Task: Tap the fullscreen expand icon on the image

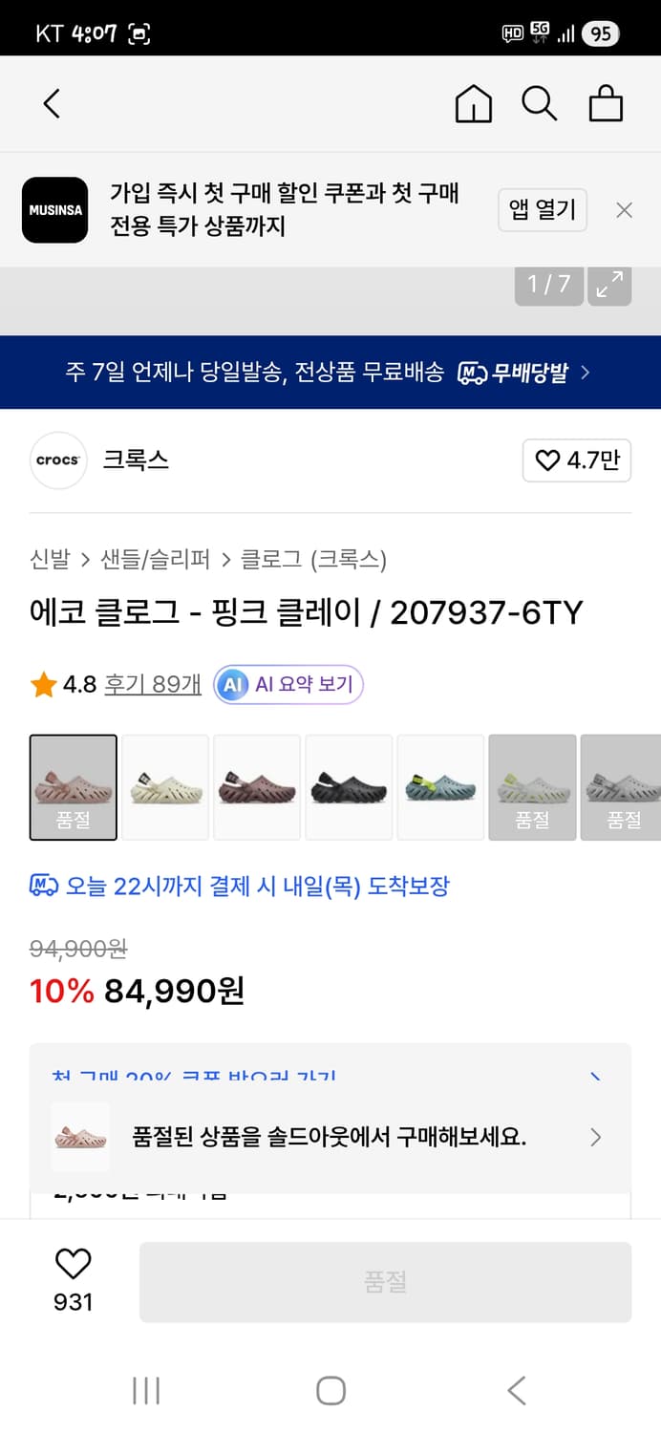Action: click(609, 286)
